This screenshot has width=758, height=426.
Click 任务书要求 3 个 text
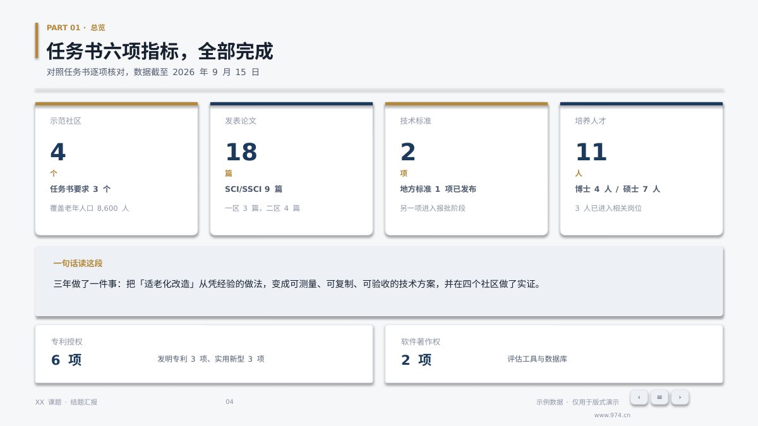tap(80, 189)
